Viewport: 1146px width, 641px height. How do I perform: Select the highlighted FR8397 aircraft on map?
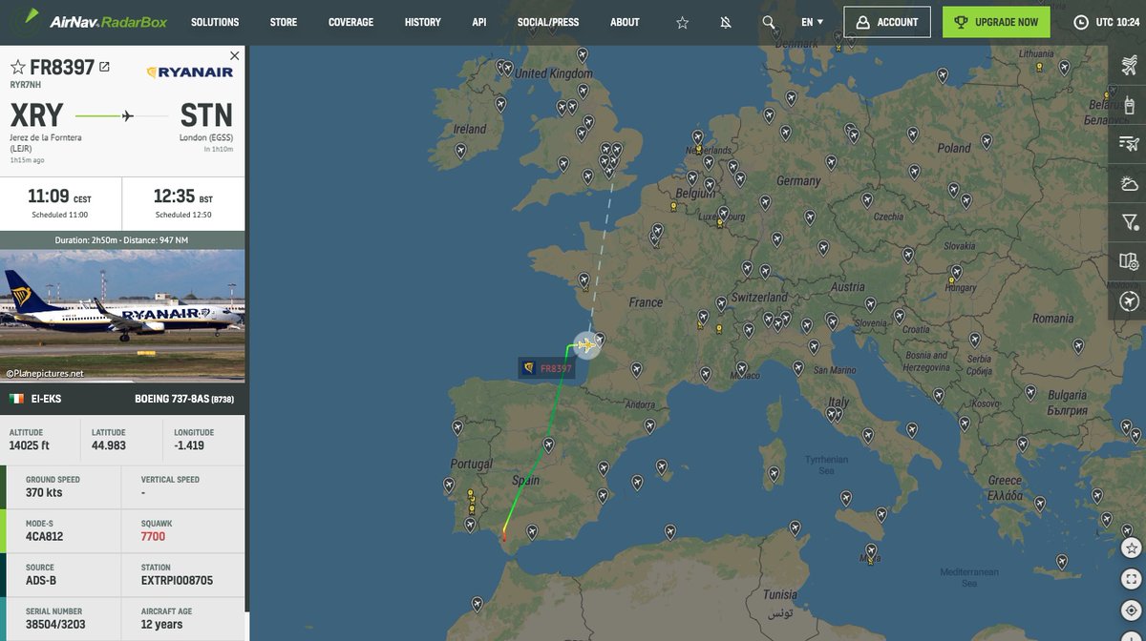(585, 345)
